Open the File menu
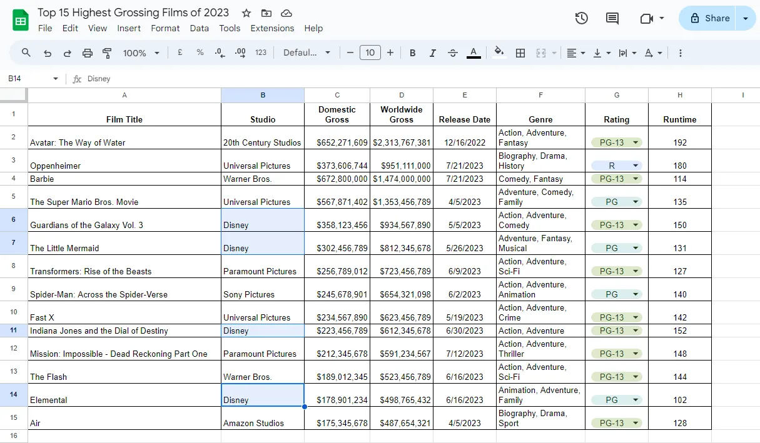This screenshot has height=443, width=760. tap(45, 28)
